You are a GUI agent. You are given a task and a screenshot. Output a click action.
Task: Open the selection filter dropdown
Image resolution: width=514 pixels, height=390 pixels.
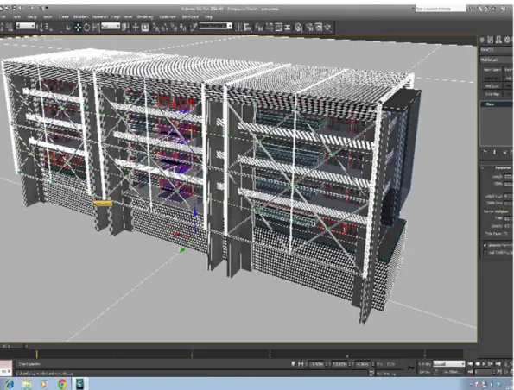click(25, 26)
